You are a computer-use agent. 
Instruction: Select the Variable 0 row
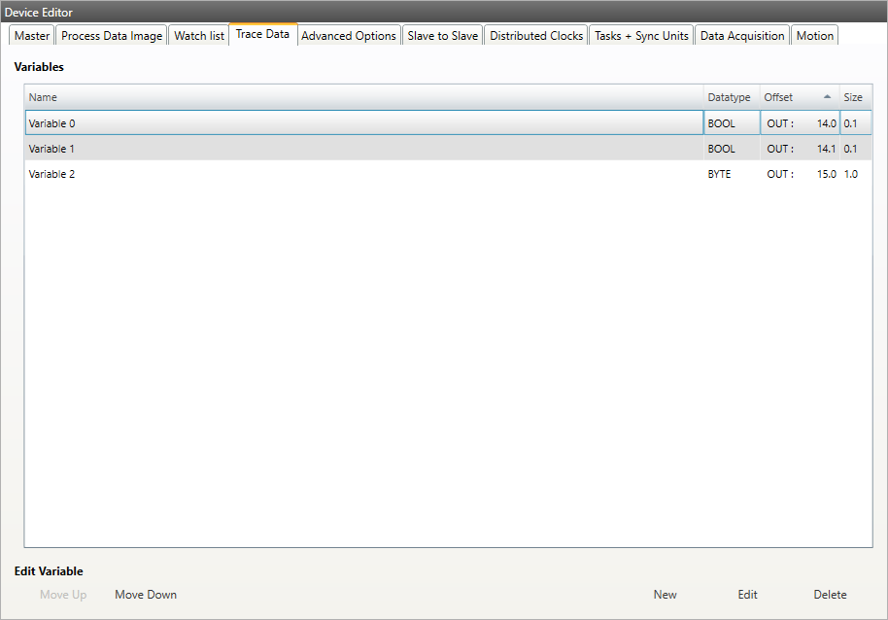[364, 123]
